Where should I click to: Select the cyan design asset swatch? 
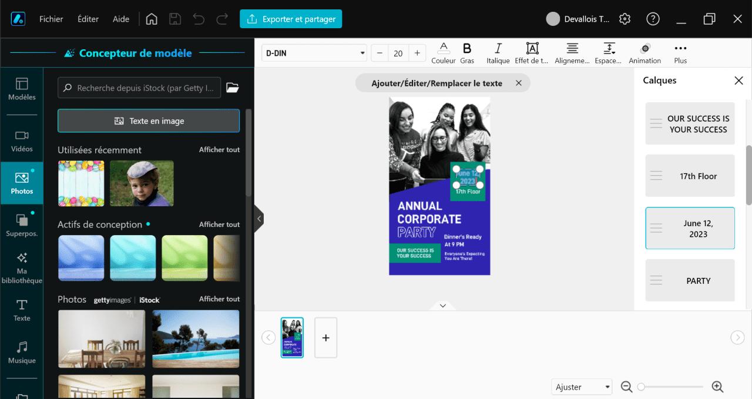point(133,258)
